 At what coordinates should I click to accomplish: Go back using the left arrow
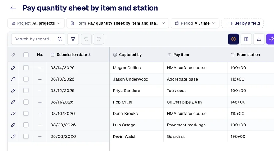pos(13,8)
